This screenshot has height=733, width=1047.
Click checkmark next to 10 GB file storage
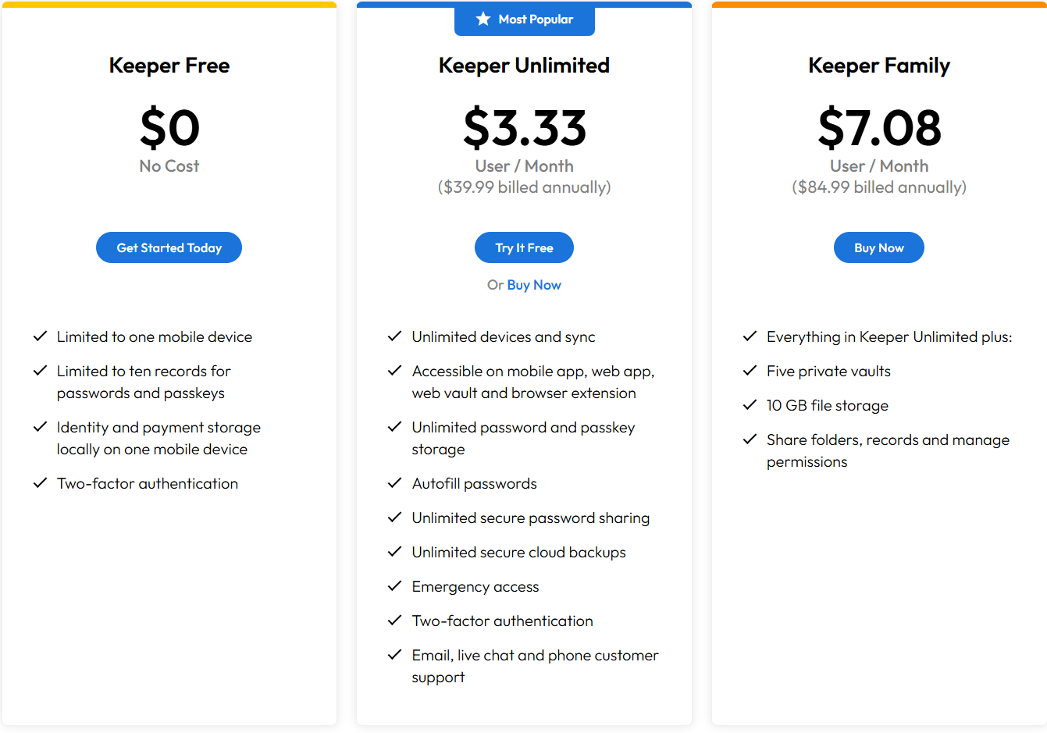[x=750, y=405]
